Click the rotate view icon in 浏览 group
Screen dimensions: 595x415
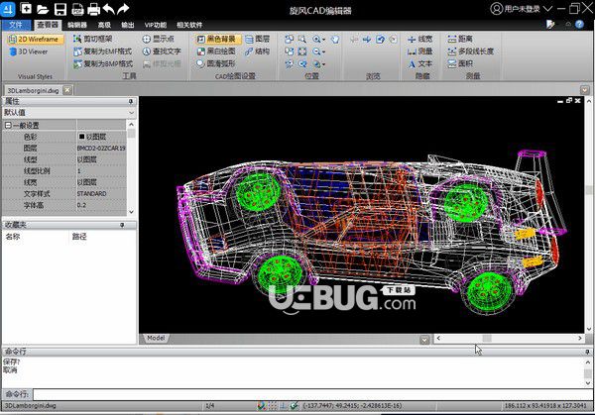click(380, 39)
